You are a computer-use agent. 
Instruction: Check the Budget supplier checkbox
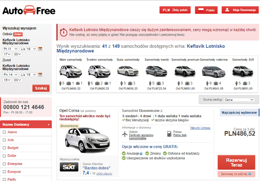4,148
